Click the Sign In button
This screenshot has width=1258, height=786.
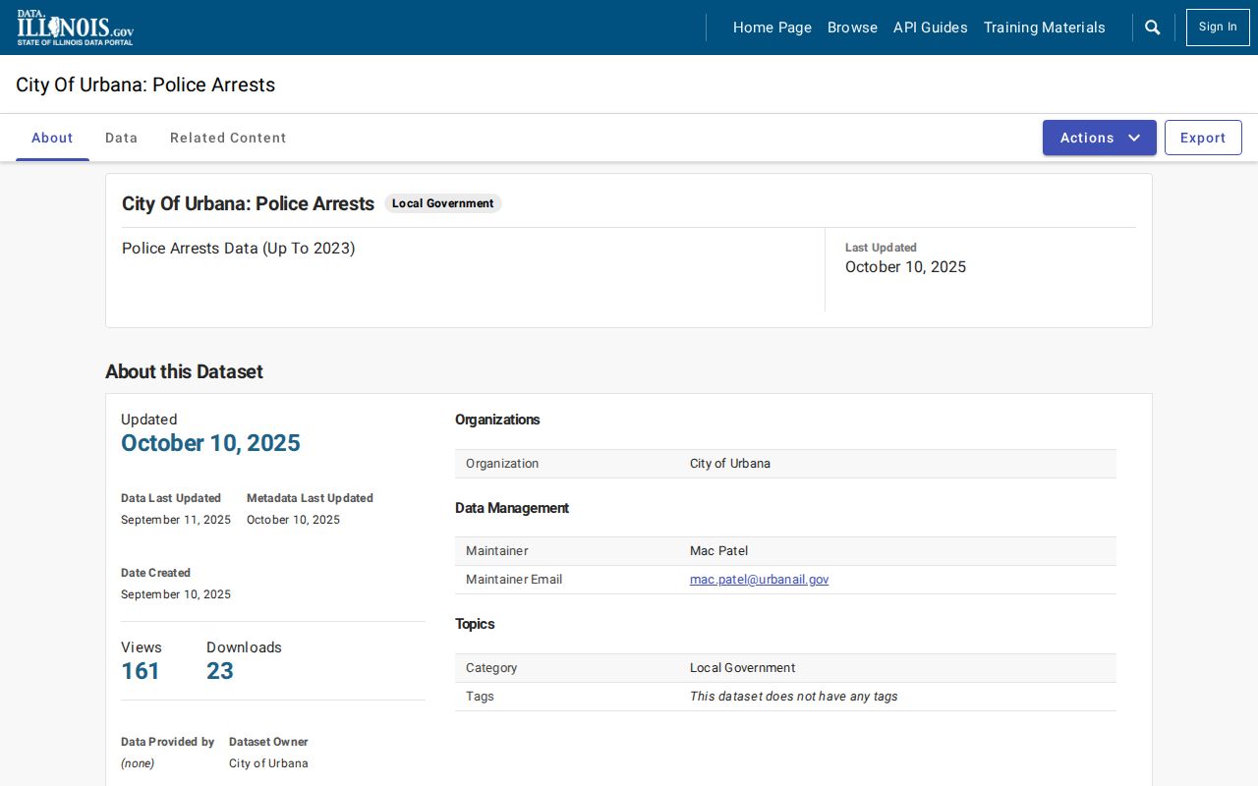pos(1218,28)
